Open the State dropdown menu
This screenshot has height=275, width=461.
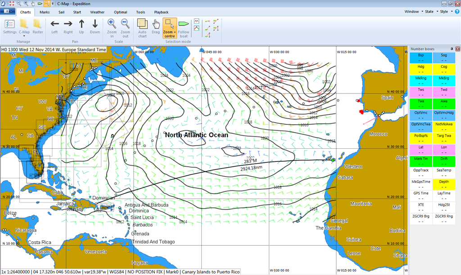[x=432, y=11]
